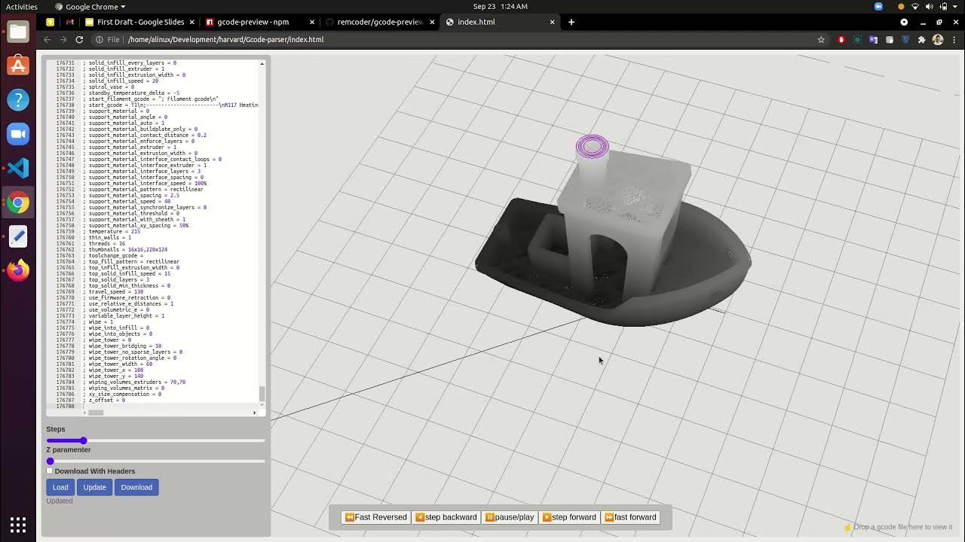Click the Fast Reversed playback button
Image resolution: width=965 pixels, height=542 pixels.
pyautogui.click(x=375, y=517)
